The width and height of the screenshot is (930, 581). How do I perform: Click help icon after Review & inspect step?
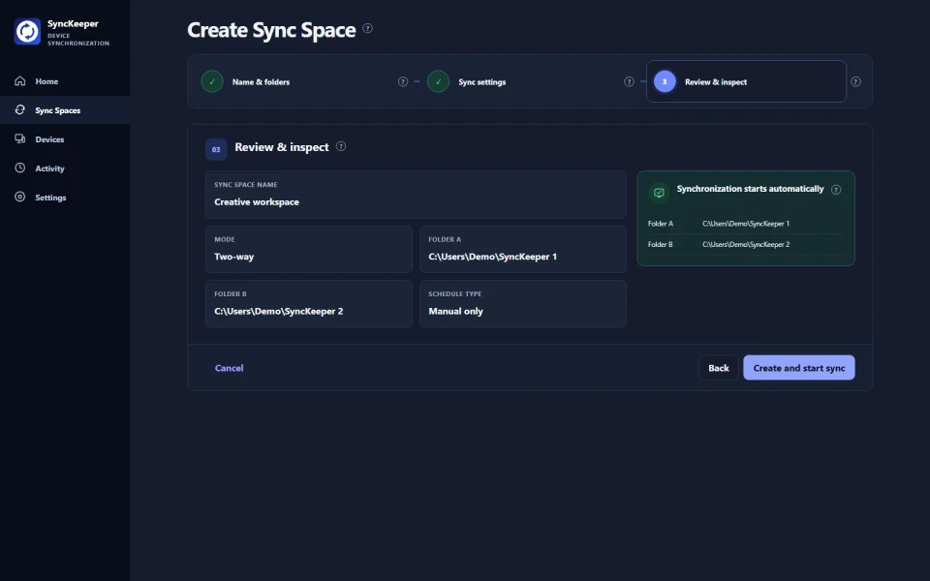click(855, 81)
